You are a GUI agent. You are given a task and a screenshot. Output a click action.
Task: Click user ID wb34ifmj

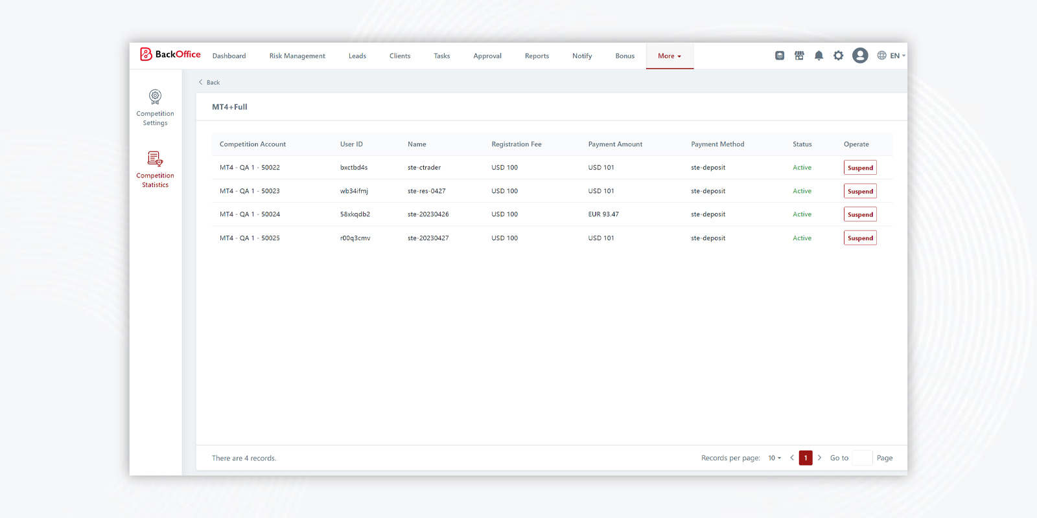pyautogui.click(x=354, y=191)
